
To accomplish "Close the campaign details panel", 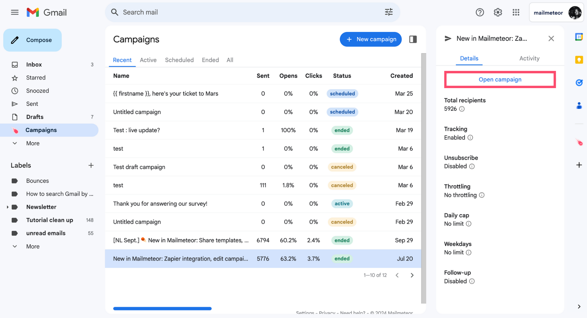I will pos(551,39).
